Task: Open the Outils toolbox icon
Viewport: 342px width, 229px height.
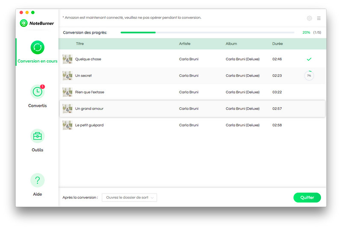Action: [37, 136]
